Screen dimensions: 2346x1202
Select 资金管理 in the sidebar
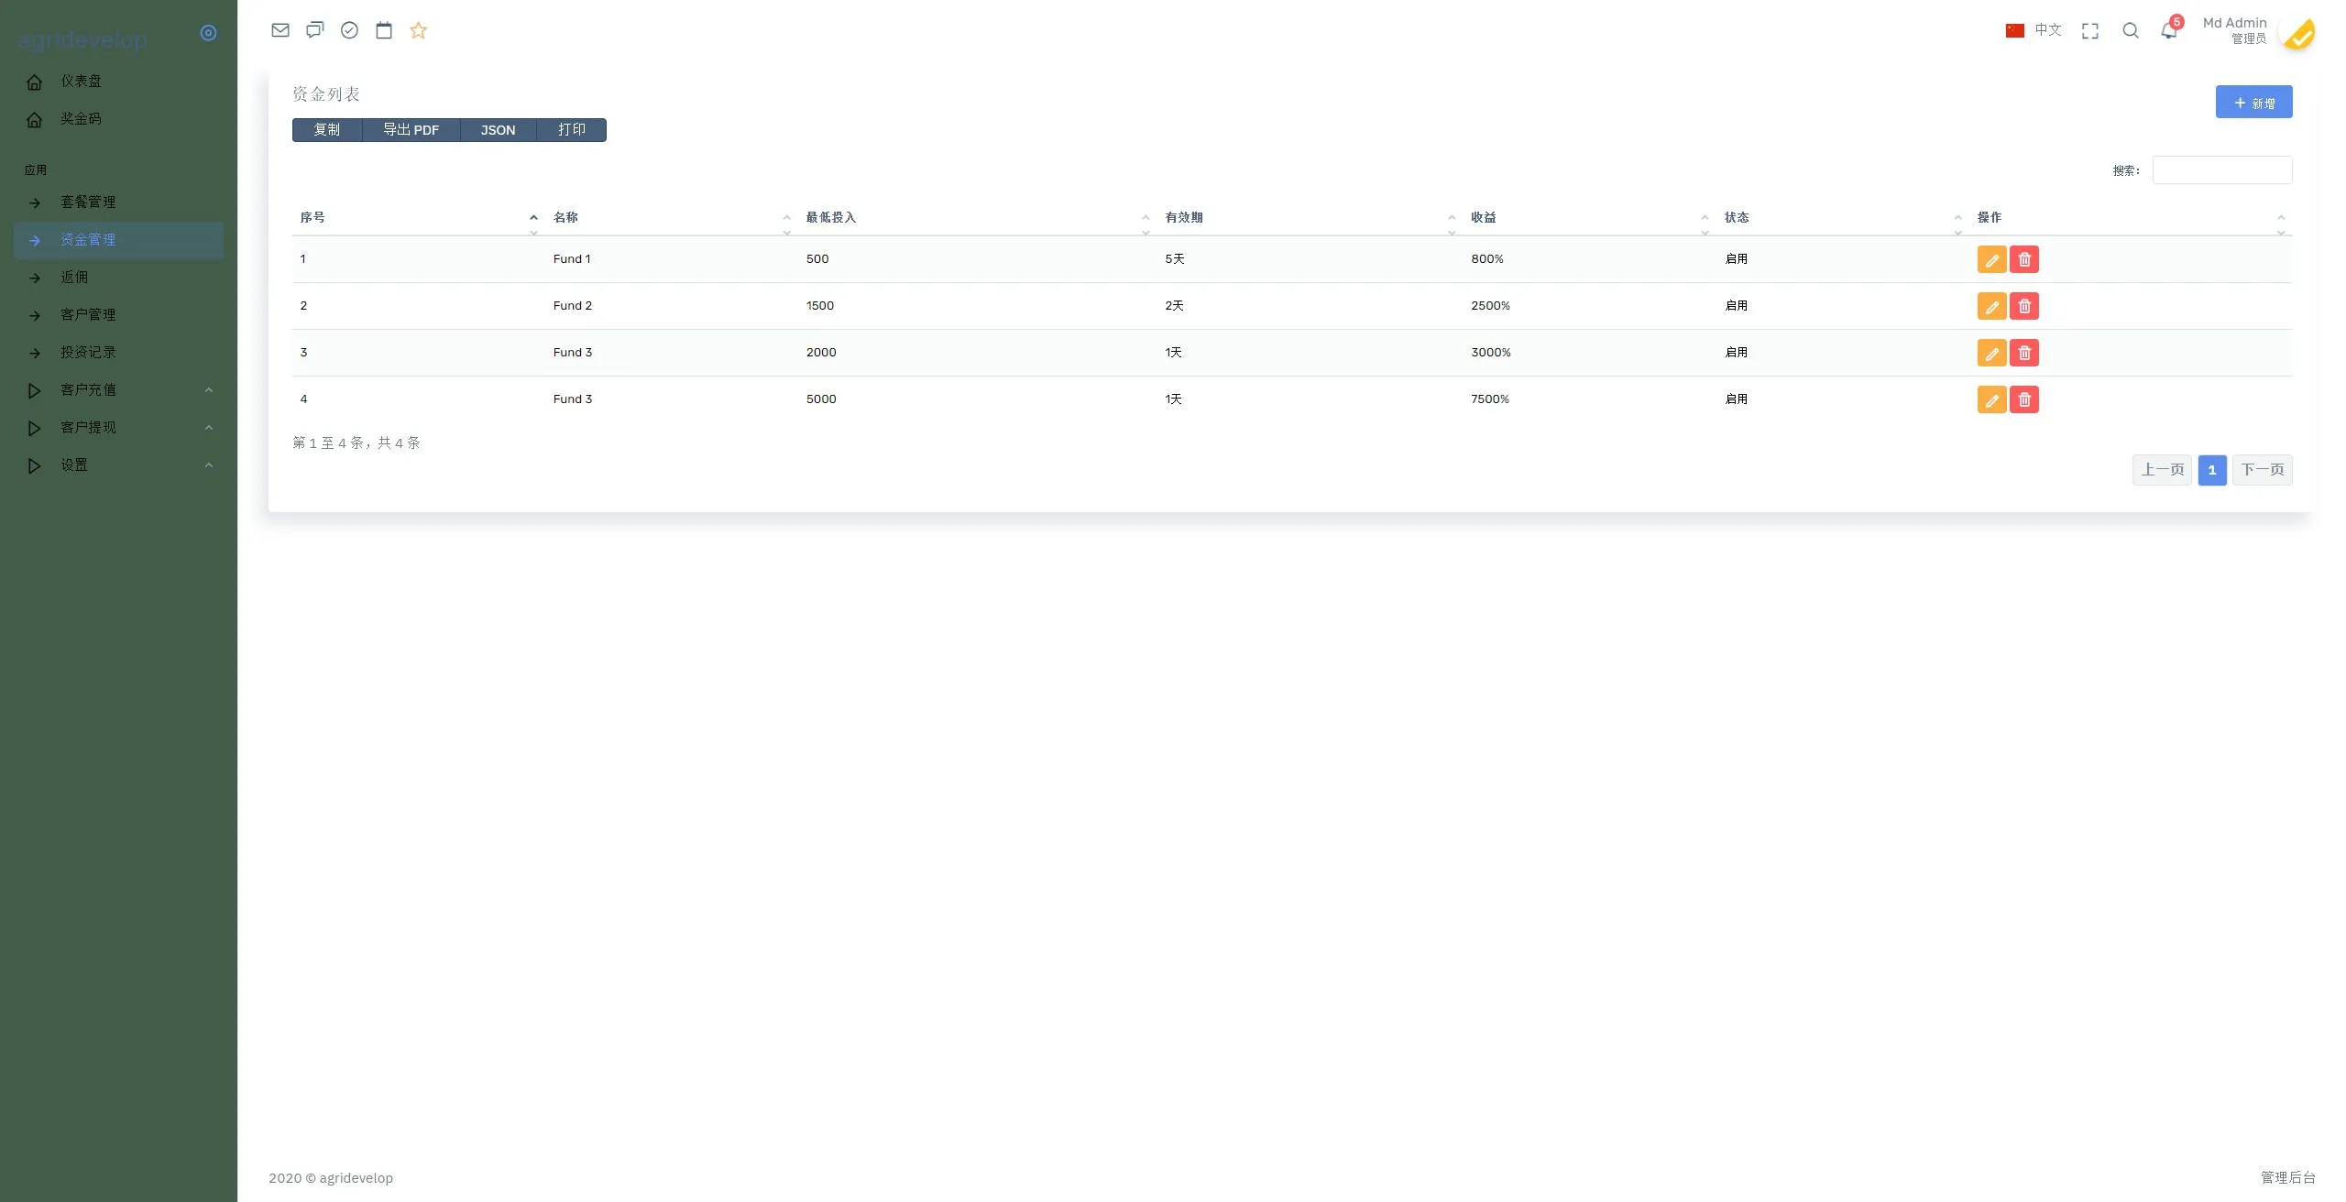click(119, 240)
